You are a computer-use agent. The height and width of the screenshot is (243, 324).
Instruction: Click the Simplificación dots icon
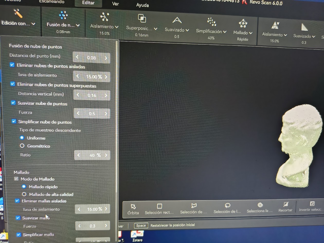[x=212, y=22]
